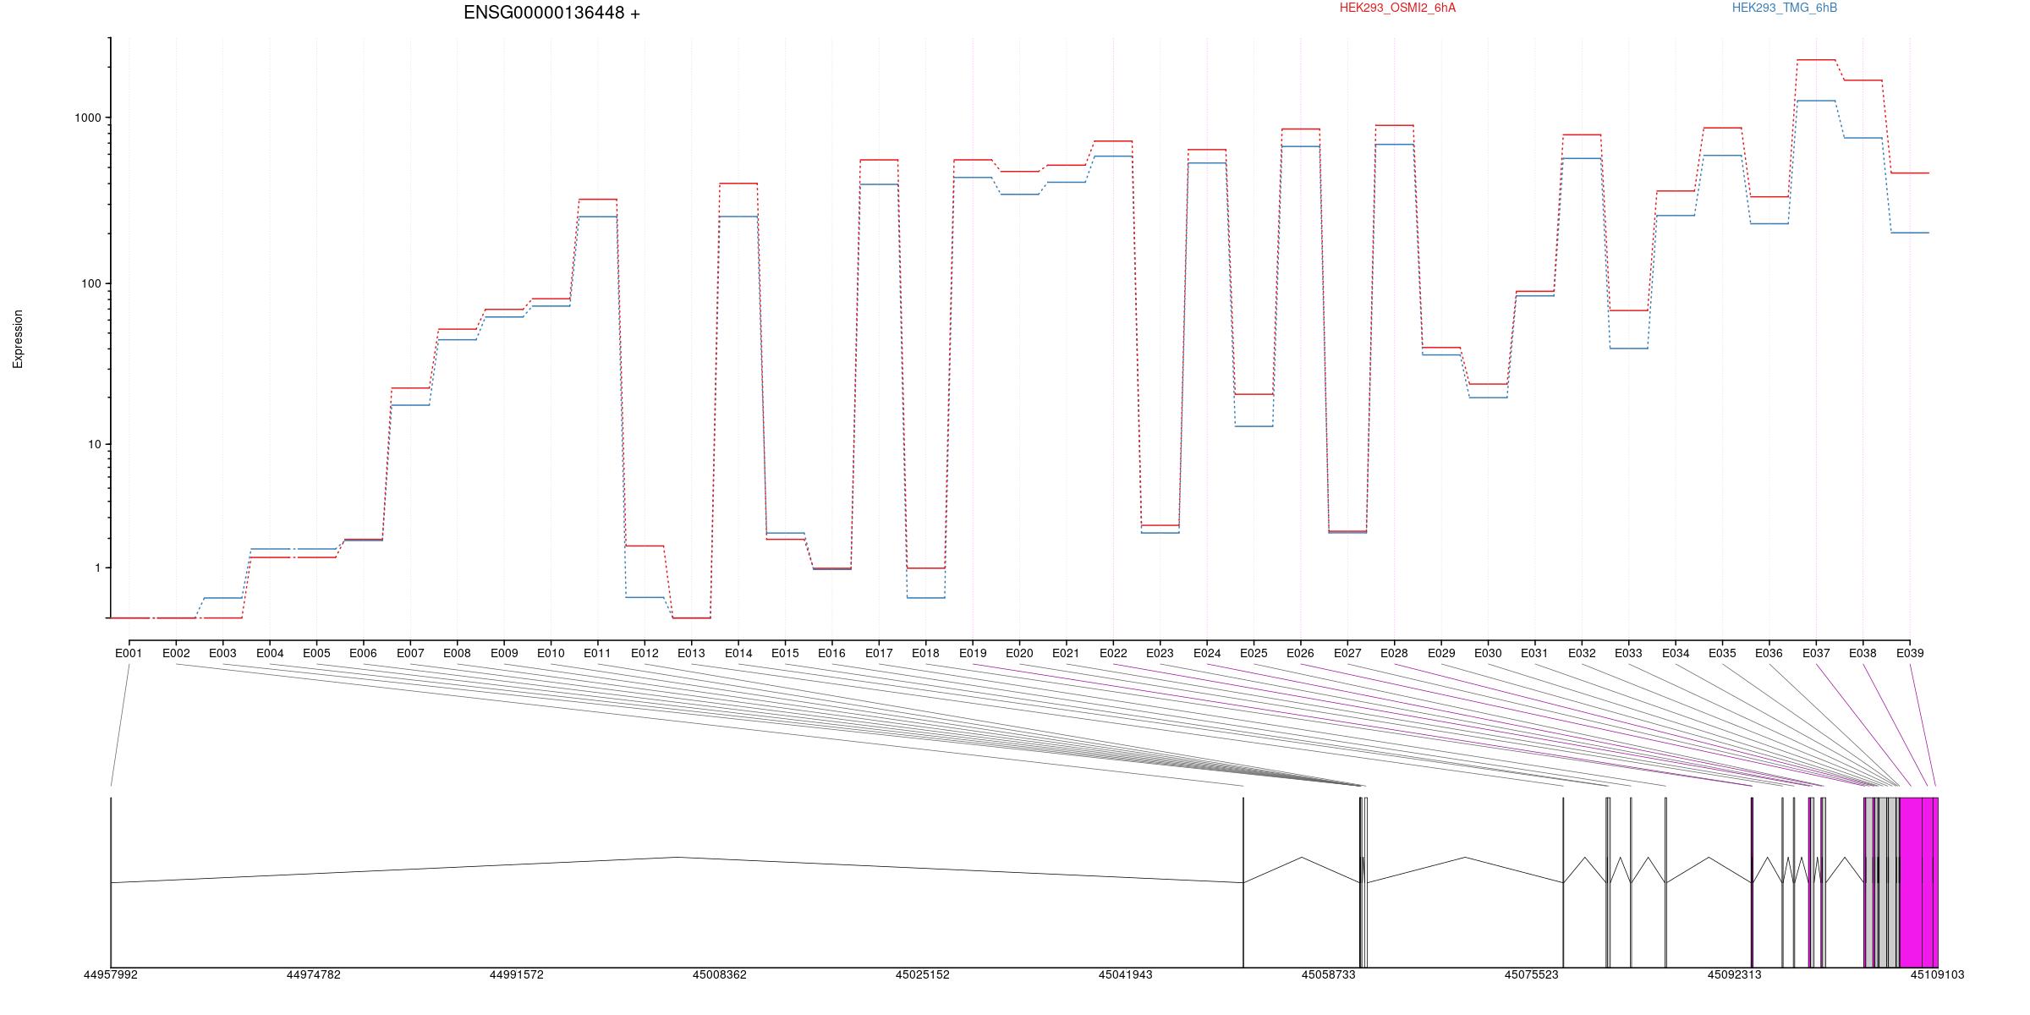The height and width of the screenshot is (1015, 2030).
Task: Click exon label E028
Action: click(x=1394, y=653)
